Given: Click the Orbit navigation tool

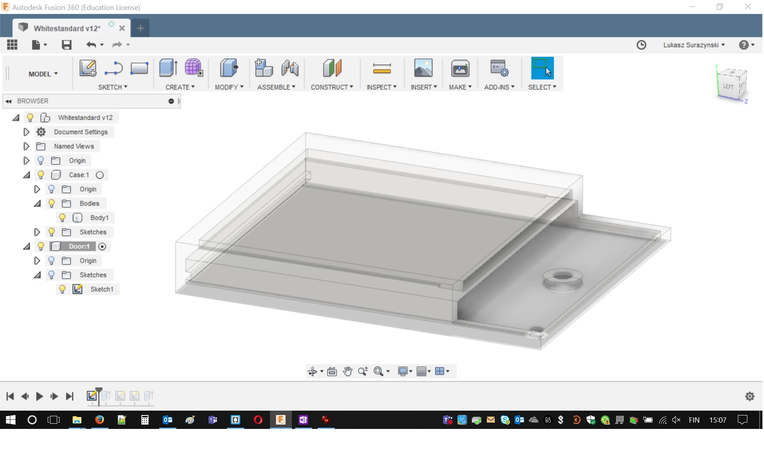Looking at the screenshot, I should tap(312, 372).
